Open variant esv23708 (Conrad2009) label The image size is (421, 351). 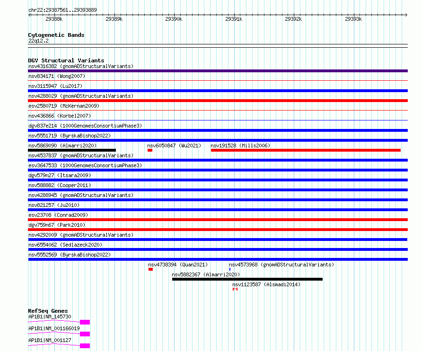click(58, 215)
